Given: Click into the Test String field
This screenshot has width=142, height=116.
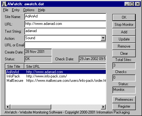Looking at the screenshot, I should 65,31.
